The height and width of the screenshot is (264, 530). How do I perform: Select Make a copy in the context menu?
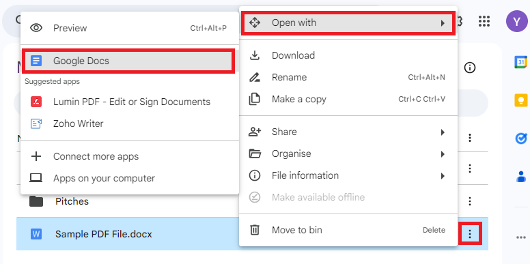(348, 99)
